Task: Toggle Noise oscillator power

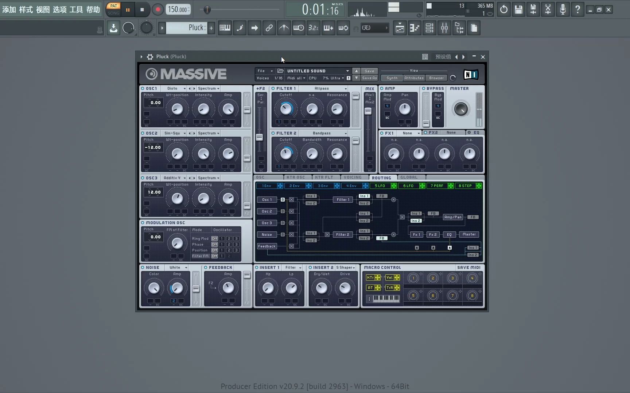Action: pyautogui.click(x=143, y=267)
